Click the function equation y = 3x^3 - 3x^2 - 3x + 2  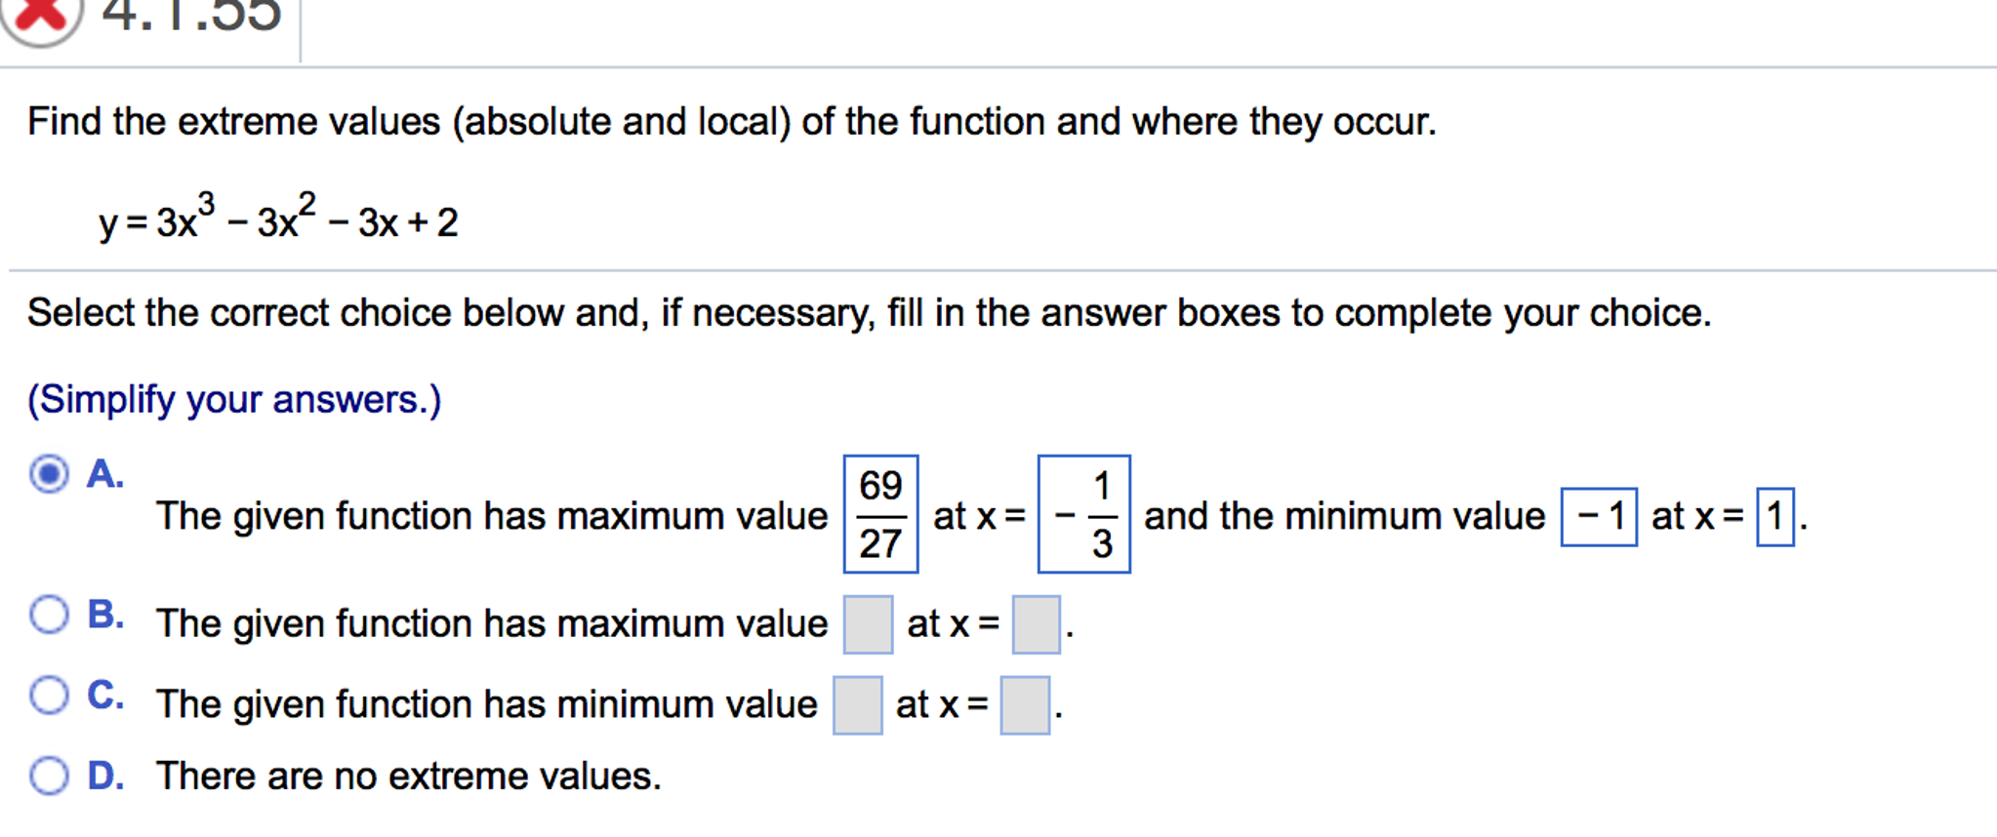pyautogui.click(x=278, y=221)
